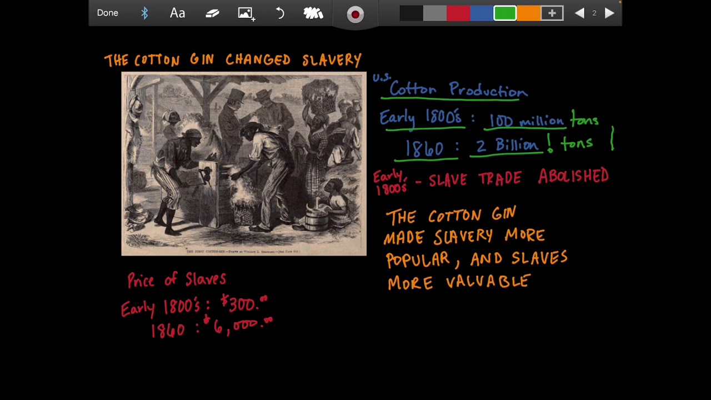Tap the 'Cotton Production' heading

458,90
